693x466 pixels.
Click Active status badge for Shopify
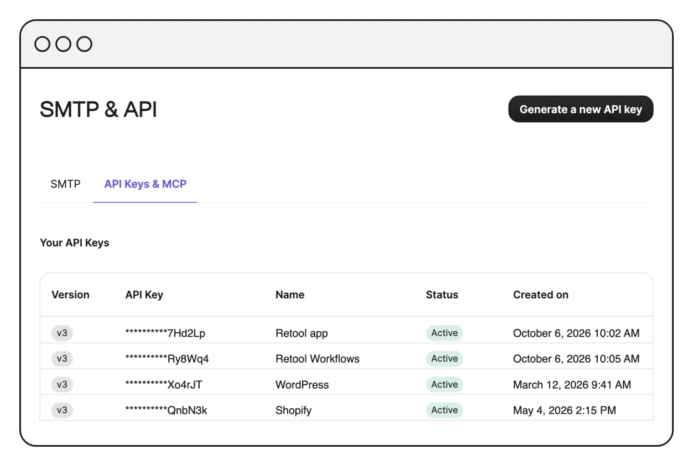(x=444, y=410)
